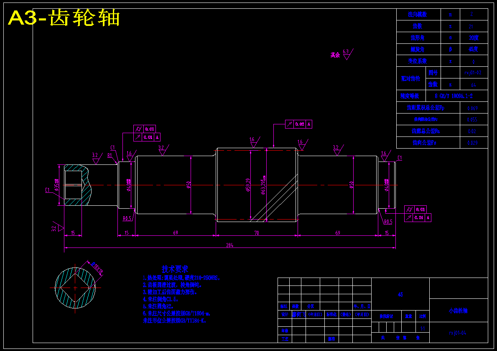Select the 'α' symbol cell
Image resolution: width=497 pixels, height=351 pixels.
point(450,38)
